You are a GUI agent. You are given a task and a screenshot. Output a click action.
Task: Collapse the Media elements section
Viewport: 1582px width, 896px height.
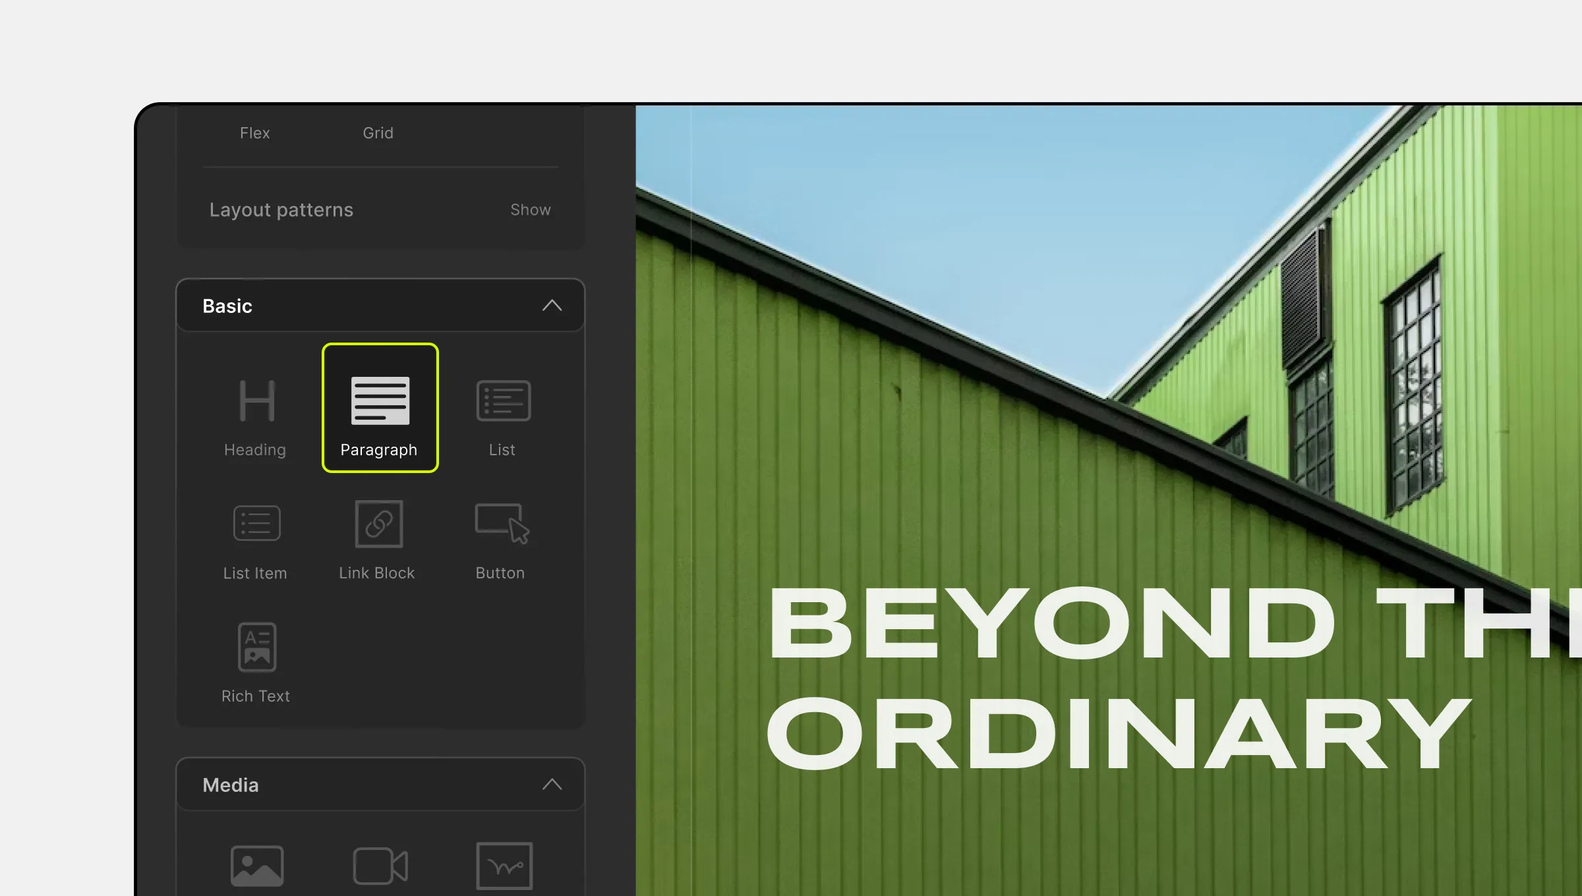click(554, 785)
